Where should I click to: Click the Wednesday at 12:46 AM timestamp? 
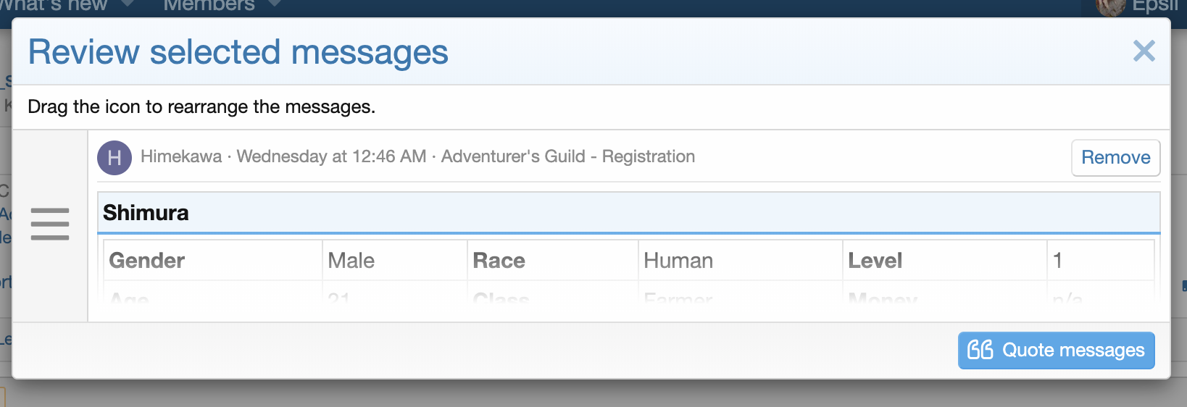331,156
